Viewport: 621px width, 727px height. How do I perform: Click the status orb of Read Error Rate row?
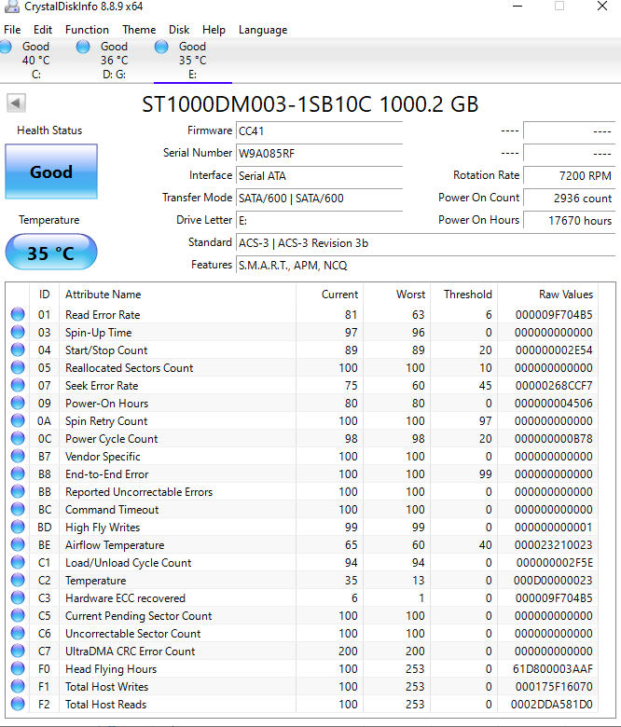pos(18,314)
